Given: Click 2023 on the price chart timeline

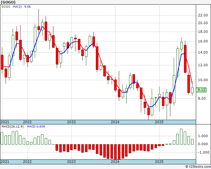Looking at the screenshot, I should click(x=71, y=122).
